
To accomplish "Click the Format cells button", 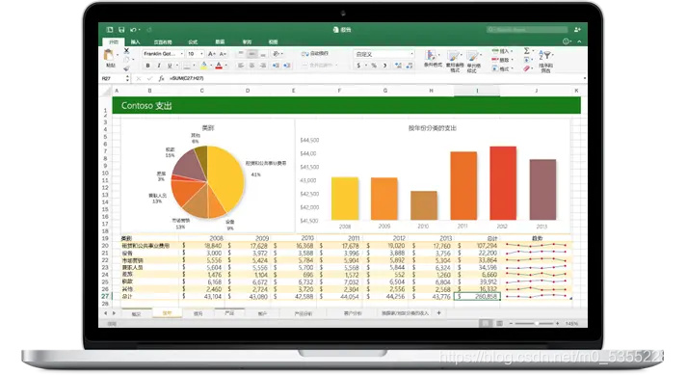I will coord(502,68).
